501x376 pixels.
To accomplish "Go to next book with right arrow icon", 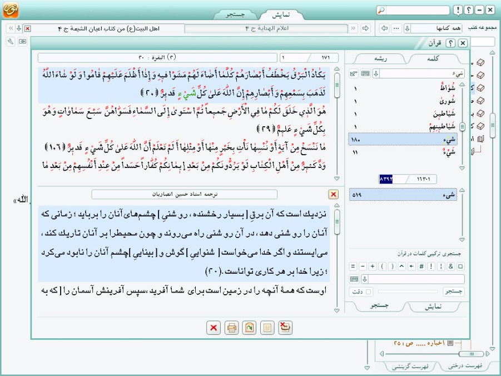I will [x=365, y=28].
